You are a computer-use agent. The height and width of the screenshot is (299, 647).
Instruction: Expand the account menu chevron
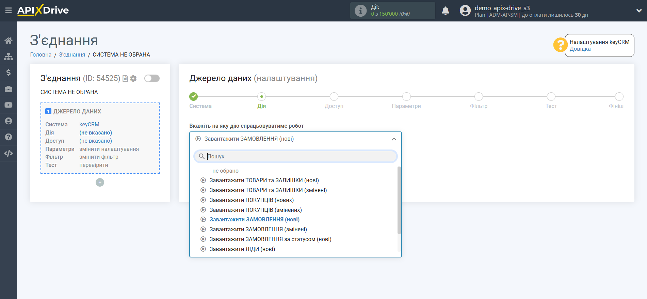click(x=639, y=11)
